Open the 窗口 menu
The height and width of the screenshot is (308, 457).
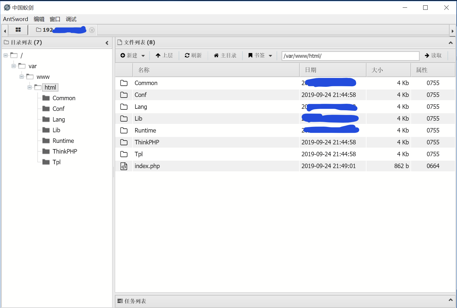click(55, 19)
